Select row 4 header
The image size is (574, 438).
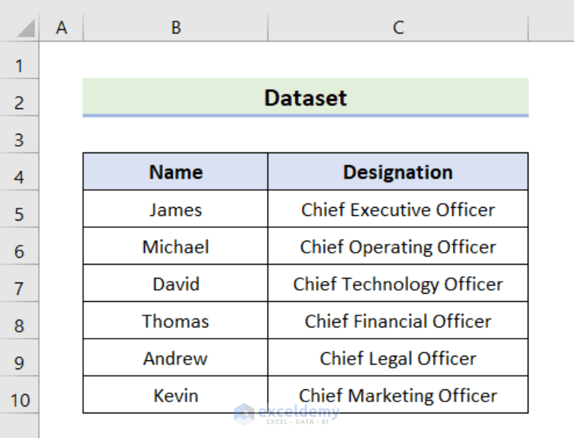pyautogui.click(x=19, y=172)
